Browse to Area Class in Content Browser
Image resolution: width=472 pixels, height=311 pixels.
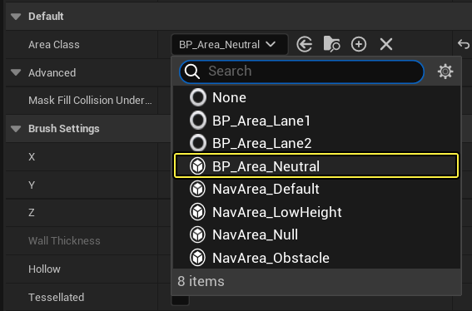[x=331, y=45]
